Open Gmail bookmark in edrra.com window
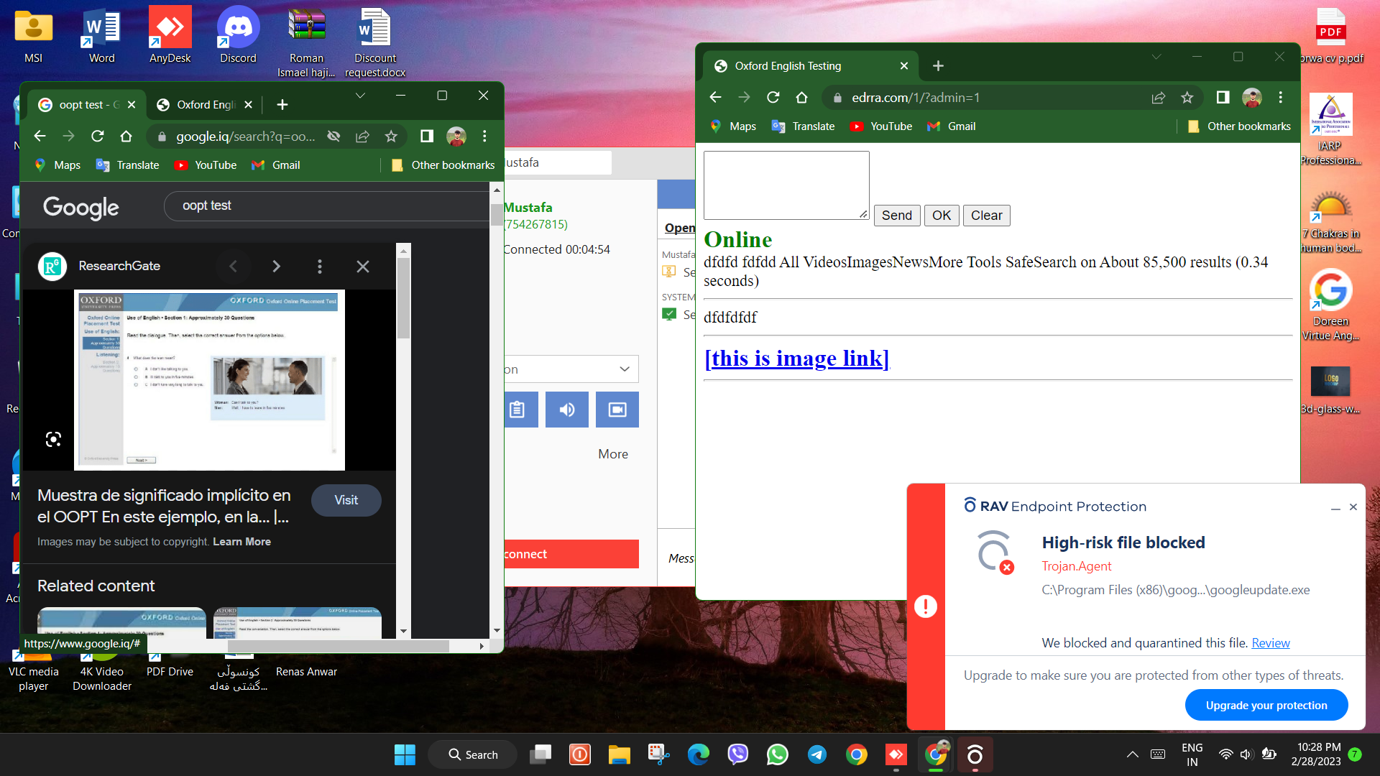The image size is (1380, 776). pyautogui.click(x=952, y=126)
